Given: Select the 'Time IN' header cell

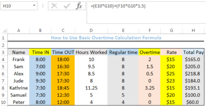Looking at the screenshot, I should click(x=40, y=52).
